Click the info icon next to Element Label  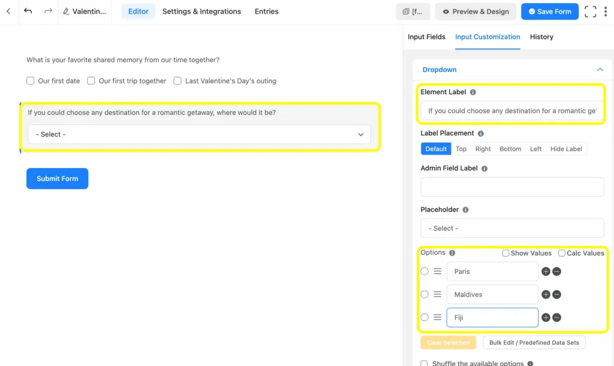tap(474, 91)
